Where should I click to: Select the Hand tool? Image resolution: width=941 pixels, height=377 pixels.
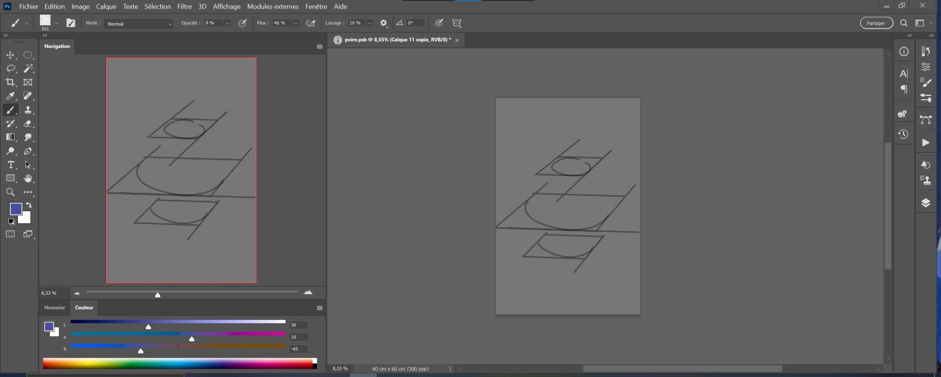click(x=27, y=178)
